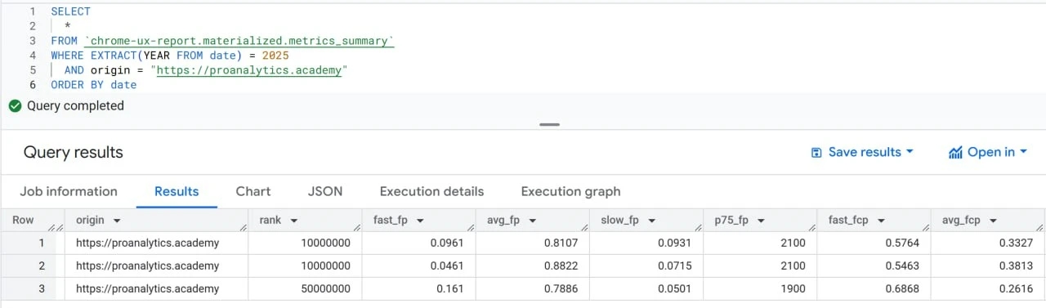Select fast_fp value 0.161
The width and height of the screenshot is (1046, 308).
(419, 288)
